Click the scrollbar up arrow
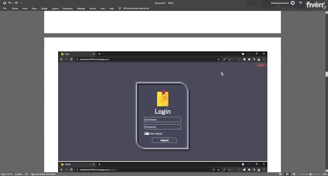Screen dimensions: 328x176 coord(327,13)
